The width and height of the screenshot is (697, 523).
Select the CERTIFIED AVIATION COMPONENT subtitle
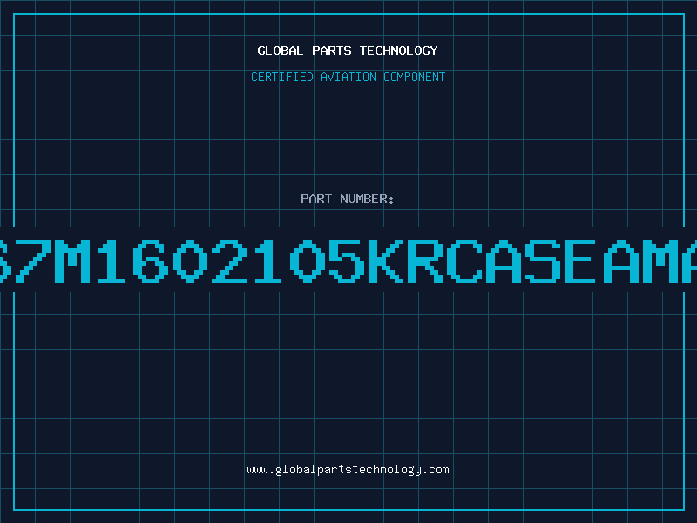tap(348, 77)
